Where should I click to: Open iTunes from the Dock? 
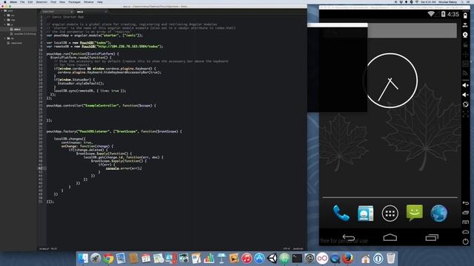[x=247, y=259]
